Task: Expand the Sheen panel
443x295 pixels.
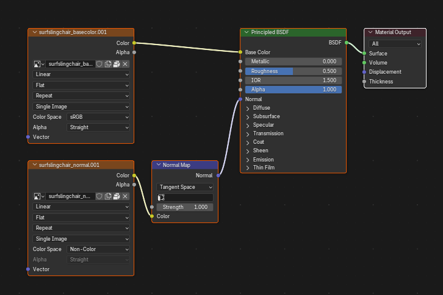Action: tap(248, 151)
